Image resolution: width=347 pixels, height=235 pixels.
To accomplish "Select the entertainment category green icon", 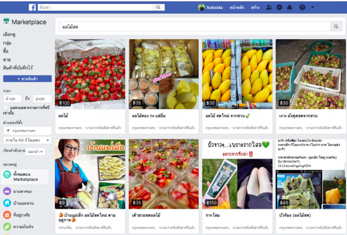I will click(x=7, y=227).
